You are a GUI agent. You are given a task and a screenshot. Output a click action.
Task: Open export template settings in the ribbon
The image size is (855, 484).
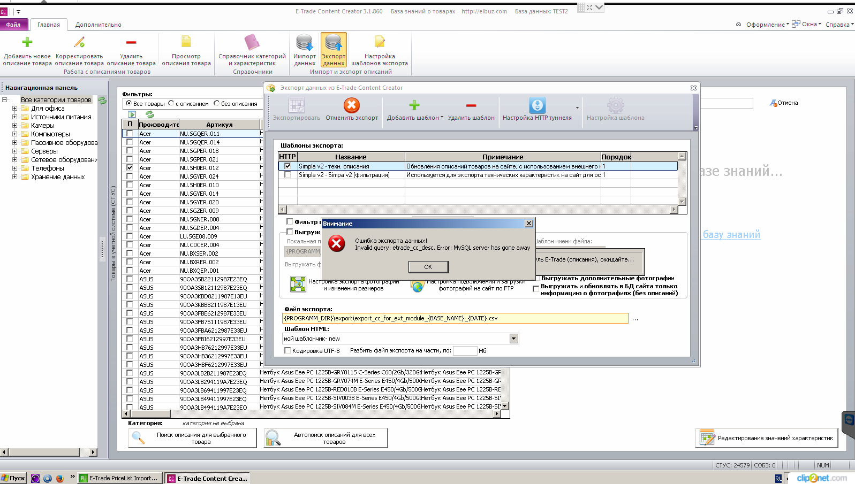click(380, 42)
